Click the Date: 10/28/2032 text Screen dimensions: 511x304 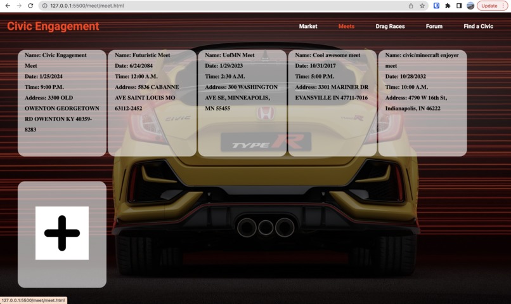(x=405, y=76)
